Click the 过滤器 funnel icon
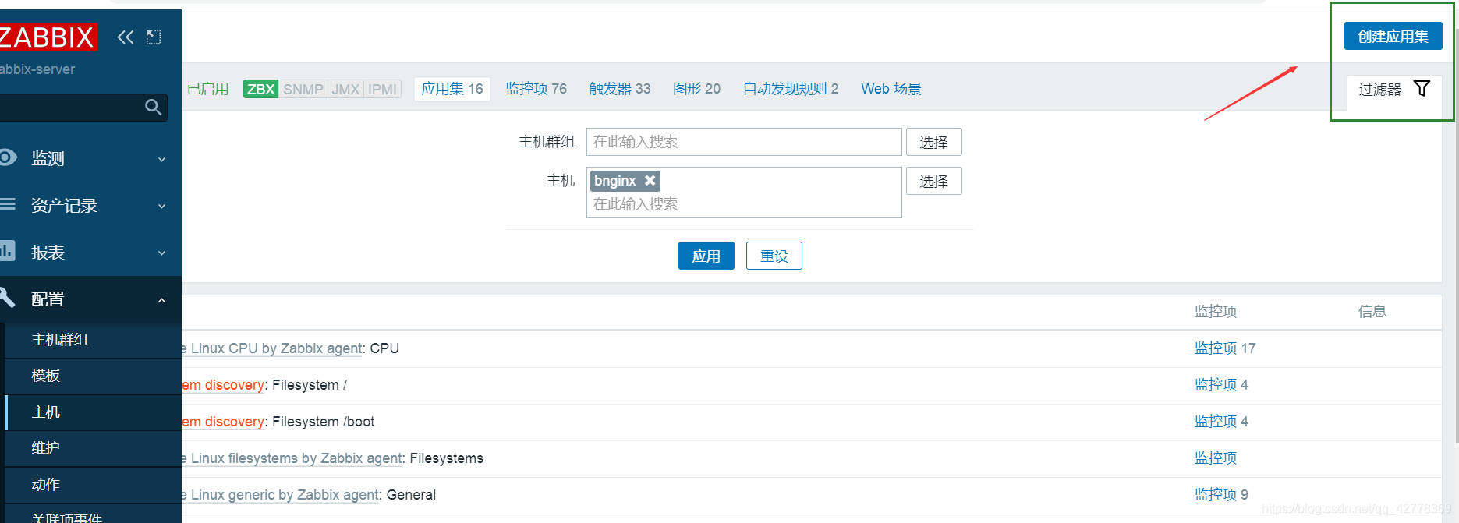1459x523 pixels. tap(1422, 89)
